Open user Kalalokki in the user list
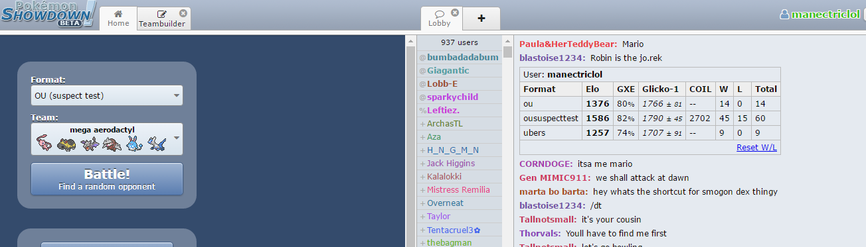This screenshot has height=247, width=866. pyautogui.click(x=460, y=177)
